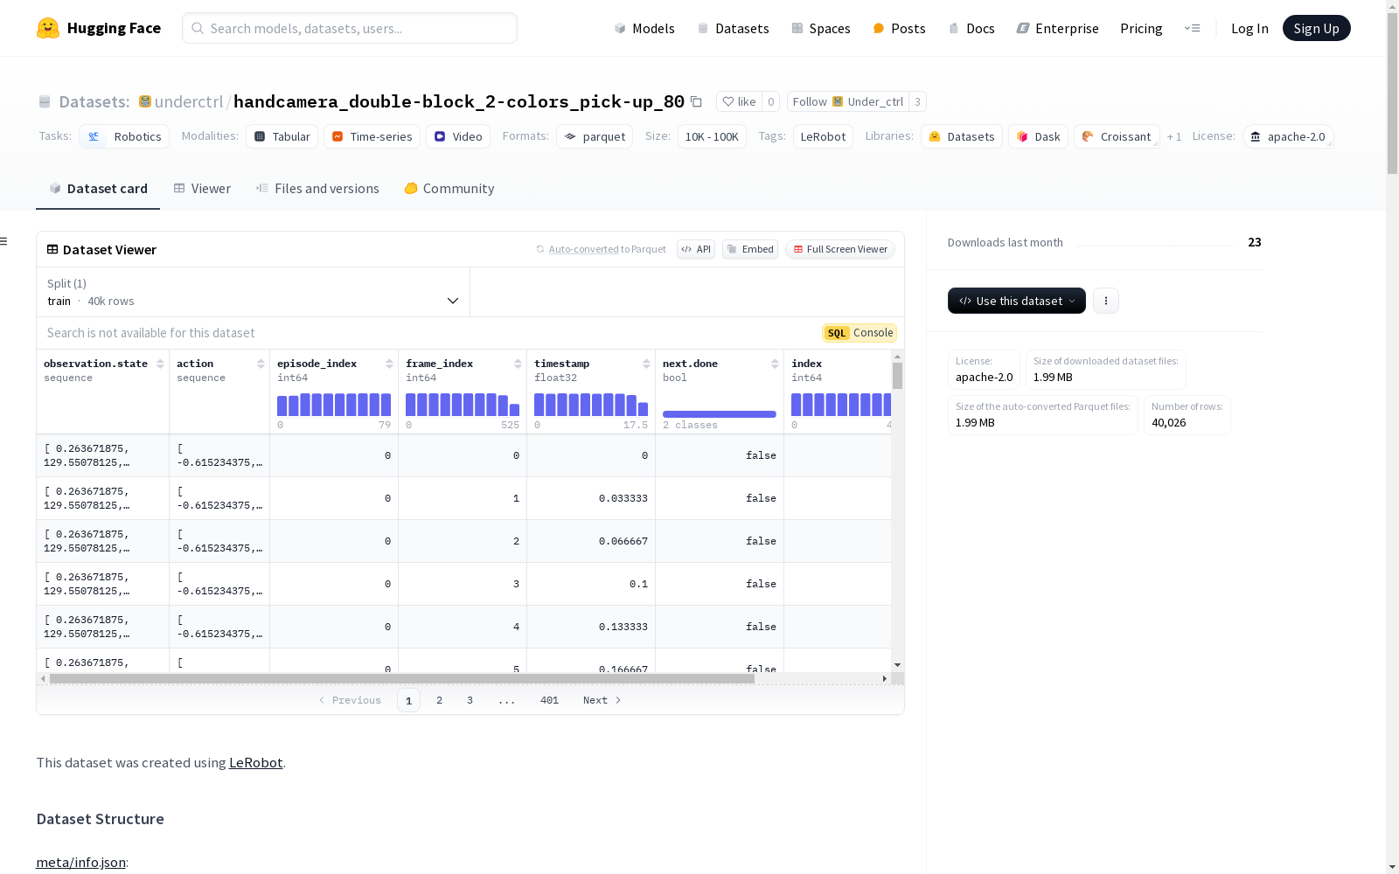1399x874 pixels.
Task: Click the Datasets library tag
Action: 962,136
